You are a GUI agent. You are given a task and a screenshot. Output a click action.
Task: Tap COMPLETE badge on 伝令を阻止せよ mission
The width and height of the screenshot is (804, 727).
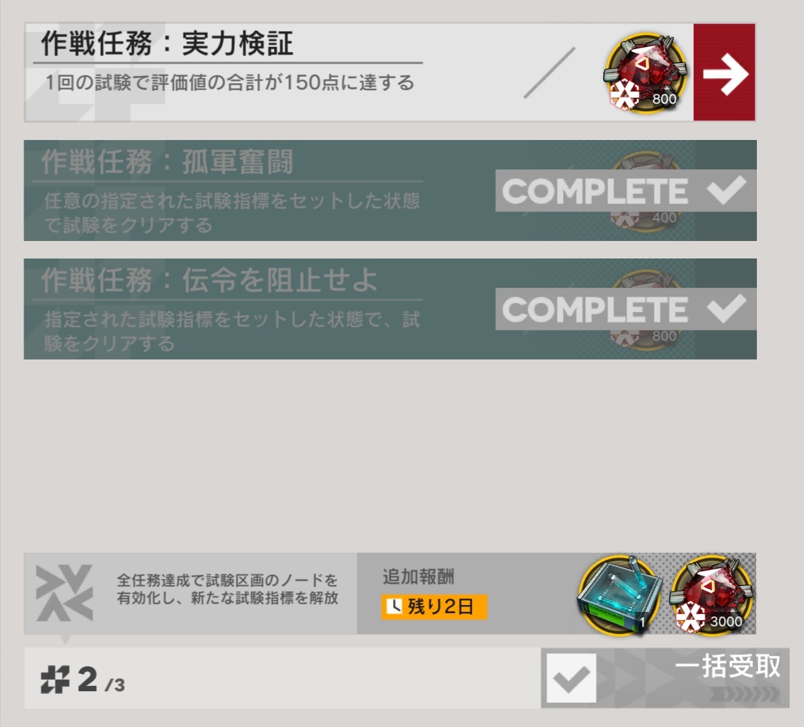(x=626, y=309)
